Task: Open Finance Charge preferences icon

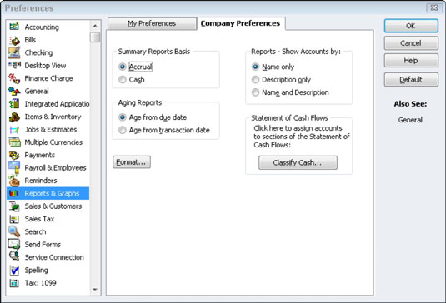Action: click(x=14, y=78)
